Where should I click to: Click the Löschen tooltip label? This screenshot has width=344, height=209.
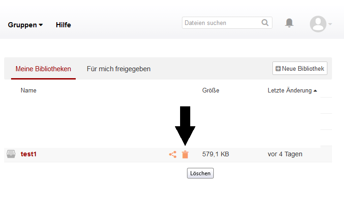pyautogui.click(x=200, y=173)
